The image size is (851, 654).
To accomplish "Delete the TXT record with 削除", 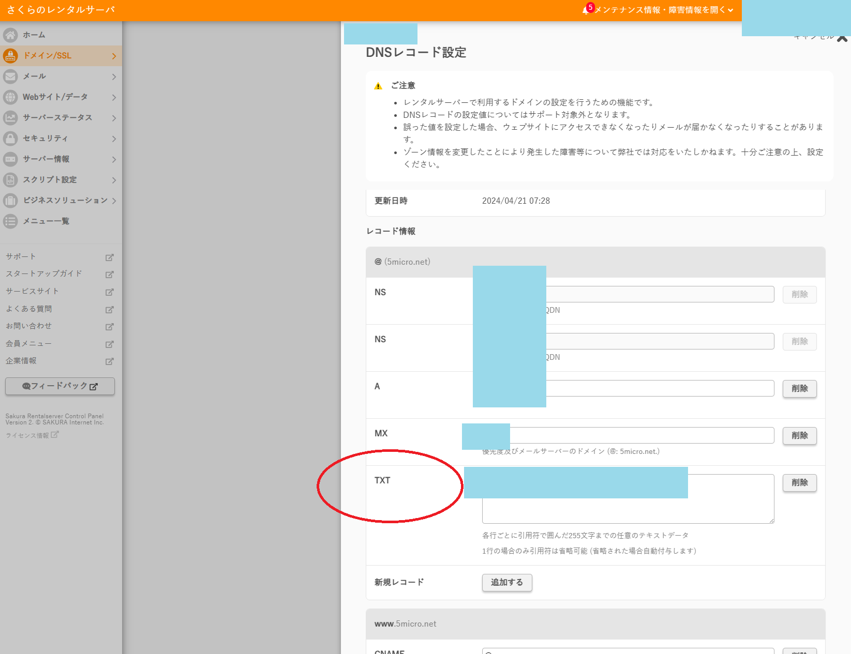I will coord(799,483).
